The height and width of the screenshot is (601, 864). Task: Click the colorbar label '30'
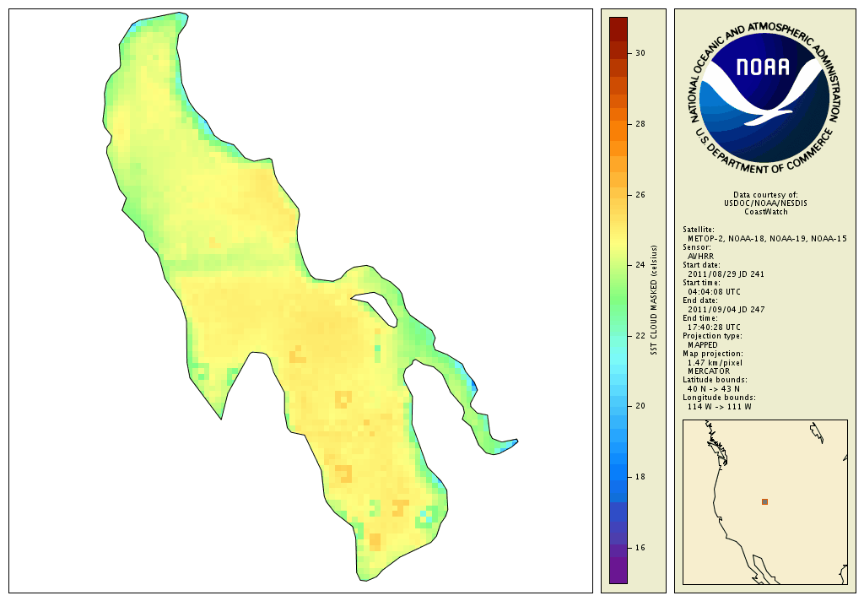click(640, 53)
